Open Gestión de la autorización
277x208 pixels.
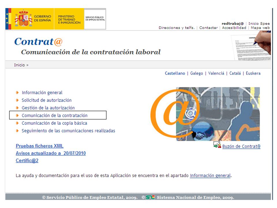click(x=48, y=108)
